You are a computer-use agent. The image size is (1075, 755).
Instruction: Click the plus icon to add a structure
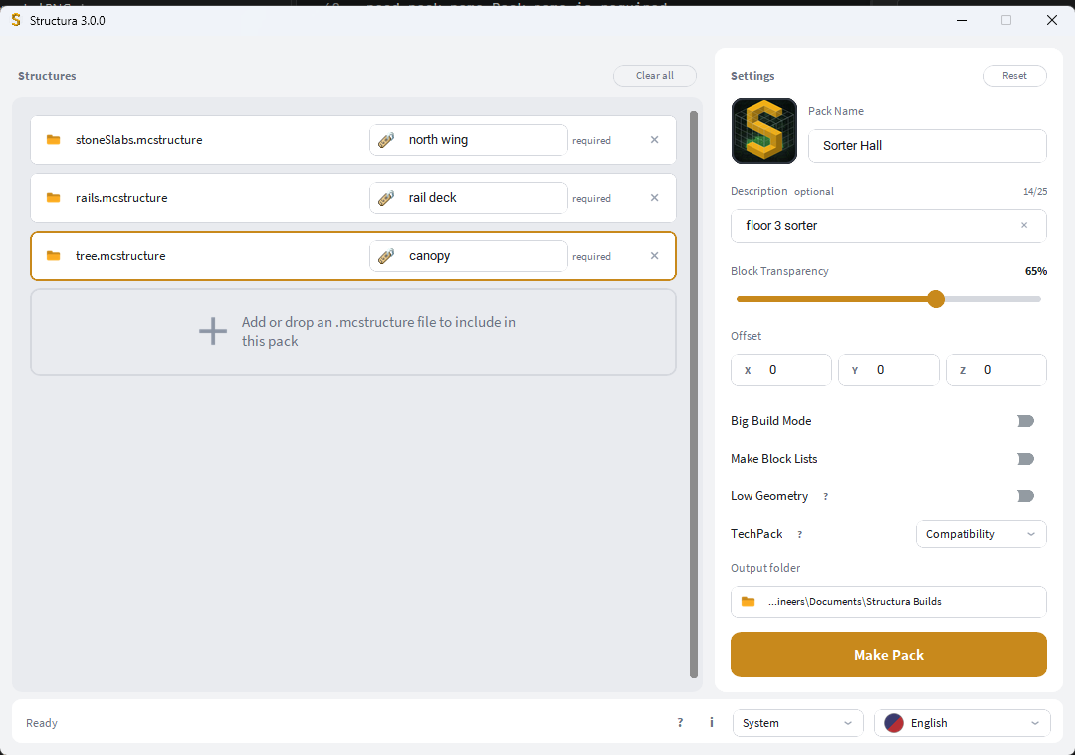click(x=213, y=331)
